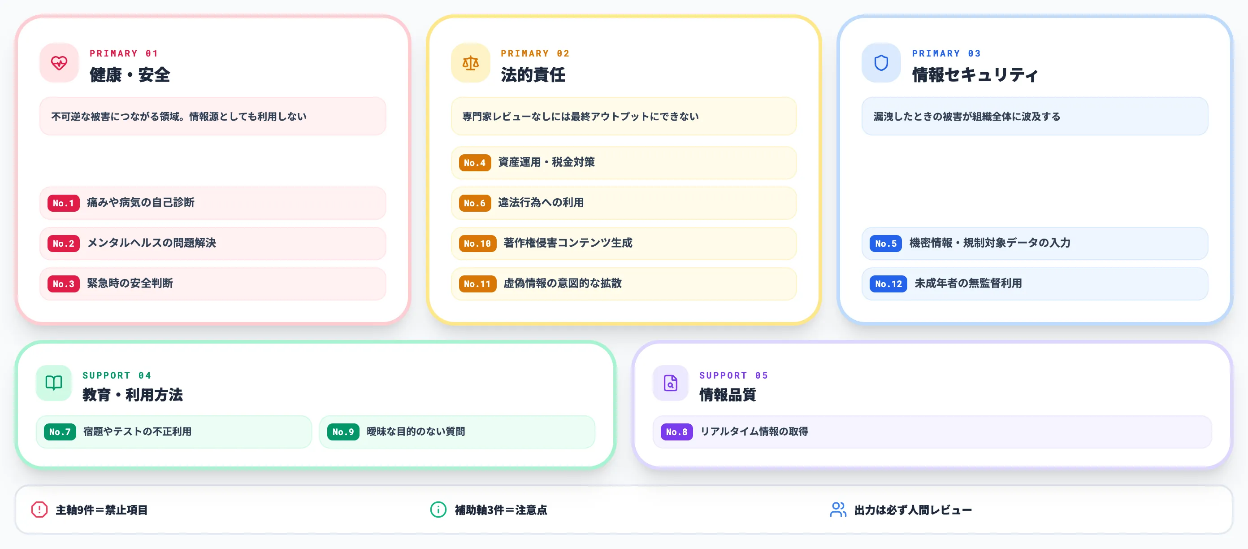Click the PRIMARY 01 label
The width and height of the screenshot is (1248, 549).
click(124, 53)
